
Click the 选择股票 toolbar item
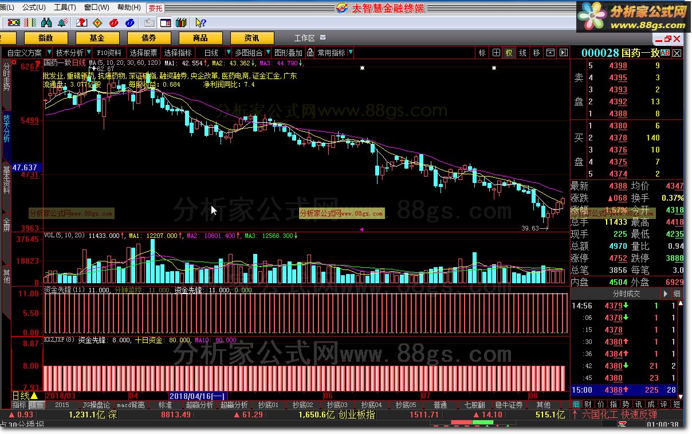tap(143, 52)
